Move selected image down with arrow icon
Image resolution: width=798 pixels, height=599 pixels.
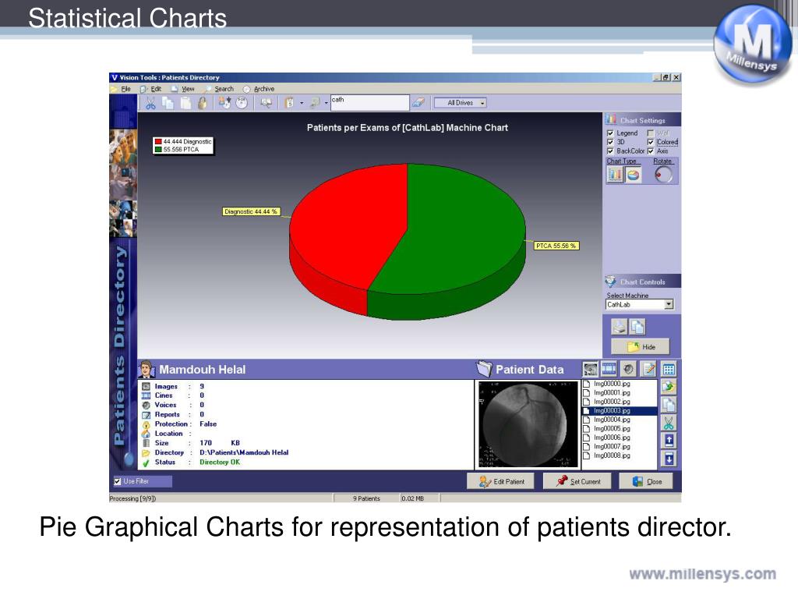[x=669, y=459]
